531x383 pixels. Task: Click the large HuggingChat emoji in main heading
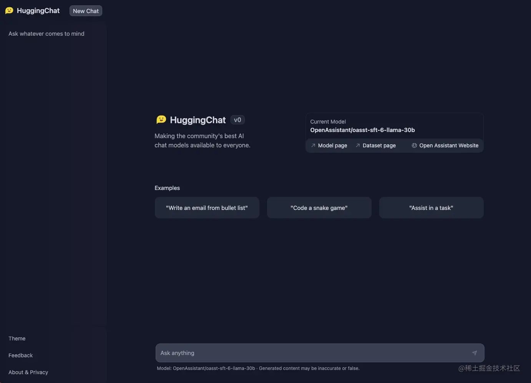pyautogui.click(x=161, y=120)
